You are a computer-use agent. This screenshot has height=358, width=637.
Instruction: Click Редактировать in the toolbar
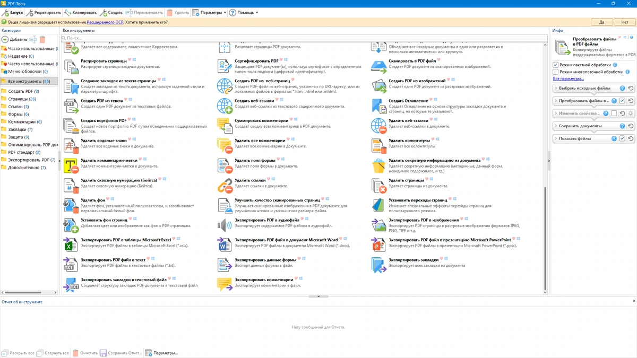click(44, 12)
